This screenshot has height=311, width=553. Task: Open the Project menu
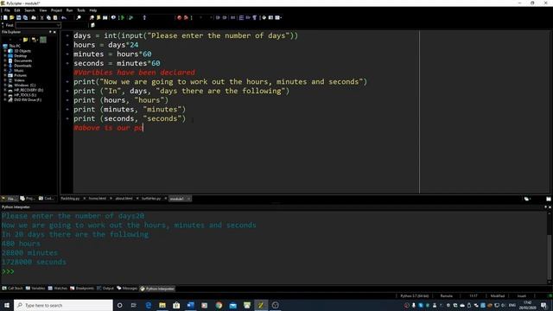tap(56, 10)
